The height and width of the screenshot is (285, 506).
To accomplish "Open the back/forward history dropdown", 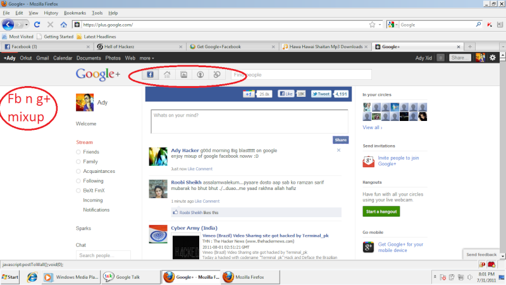I will (x=27, y=25).
